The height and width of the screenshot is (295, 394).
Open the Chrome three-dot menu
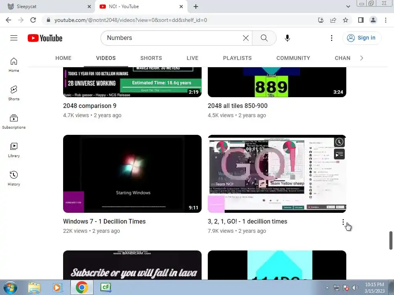click(x=386, y=20)
